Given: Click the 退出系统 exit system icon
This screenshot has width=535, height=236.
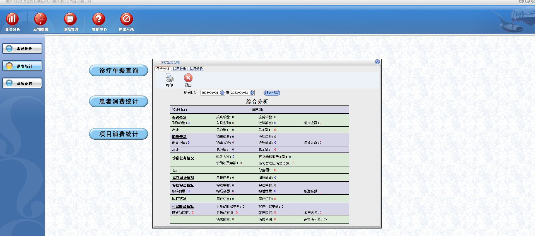Looking at the screenshot, I should (x=126, y=22).
